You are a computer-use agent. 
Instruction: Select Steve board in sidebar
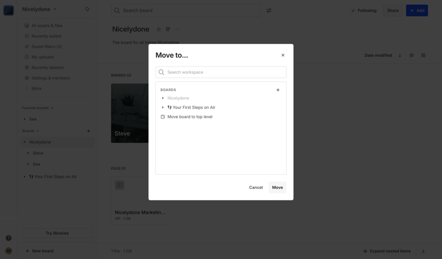(x=38, y=153)
